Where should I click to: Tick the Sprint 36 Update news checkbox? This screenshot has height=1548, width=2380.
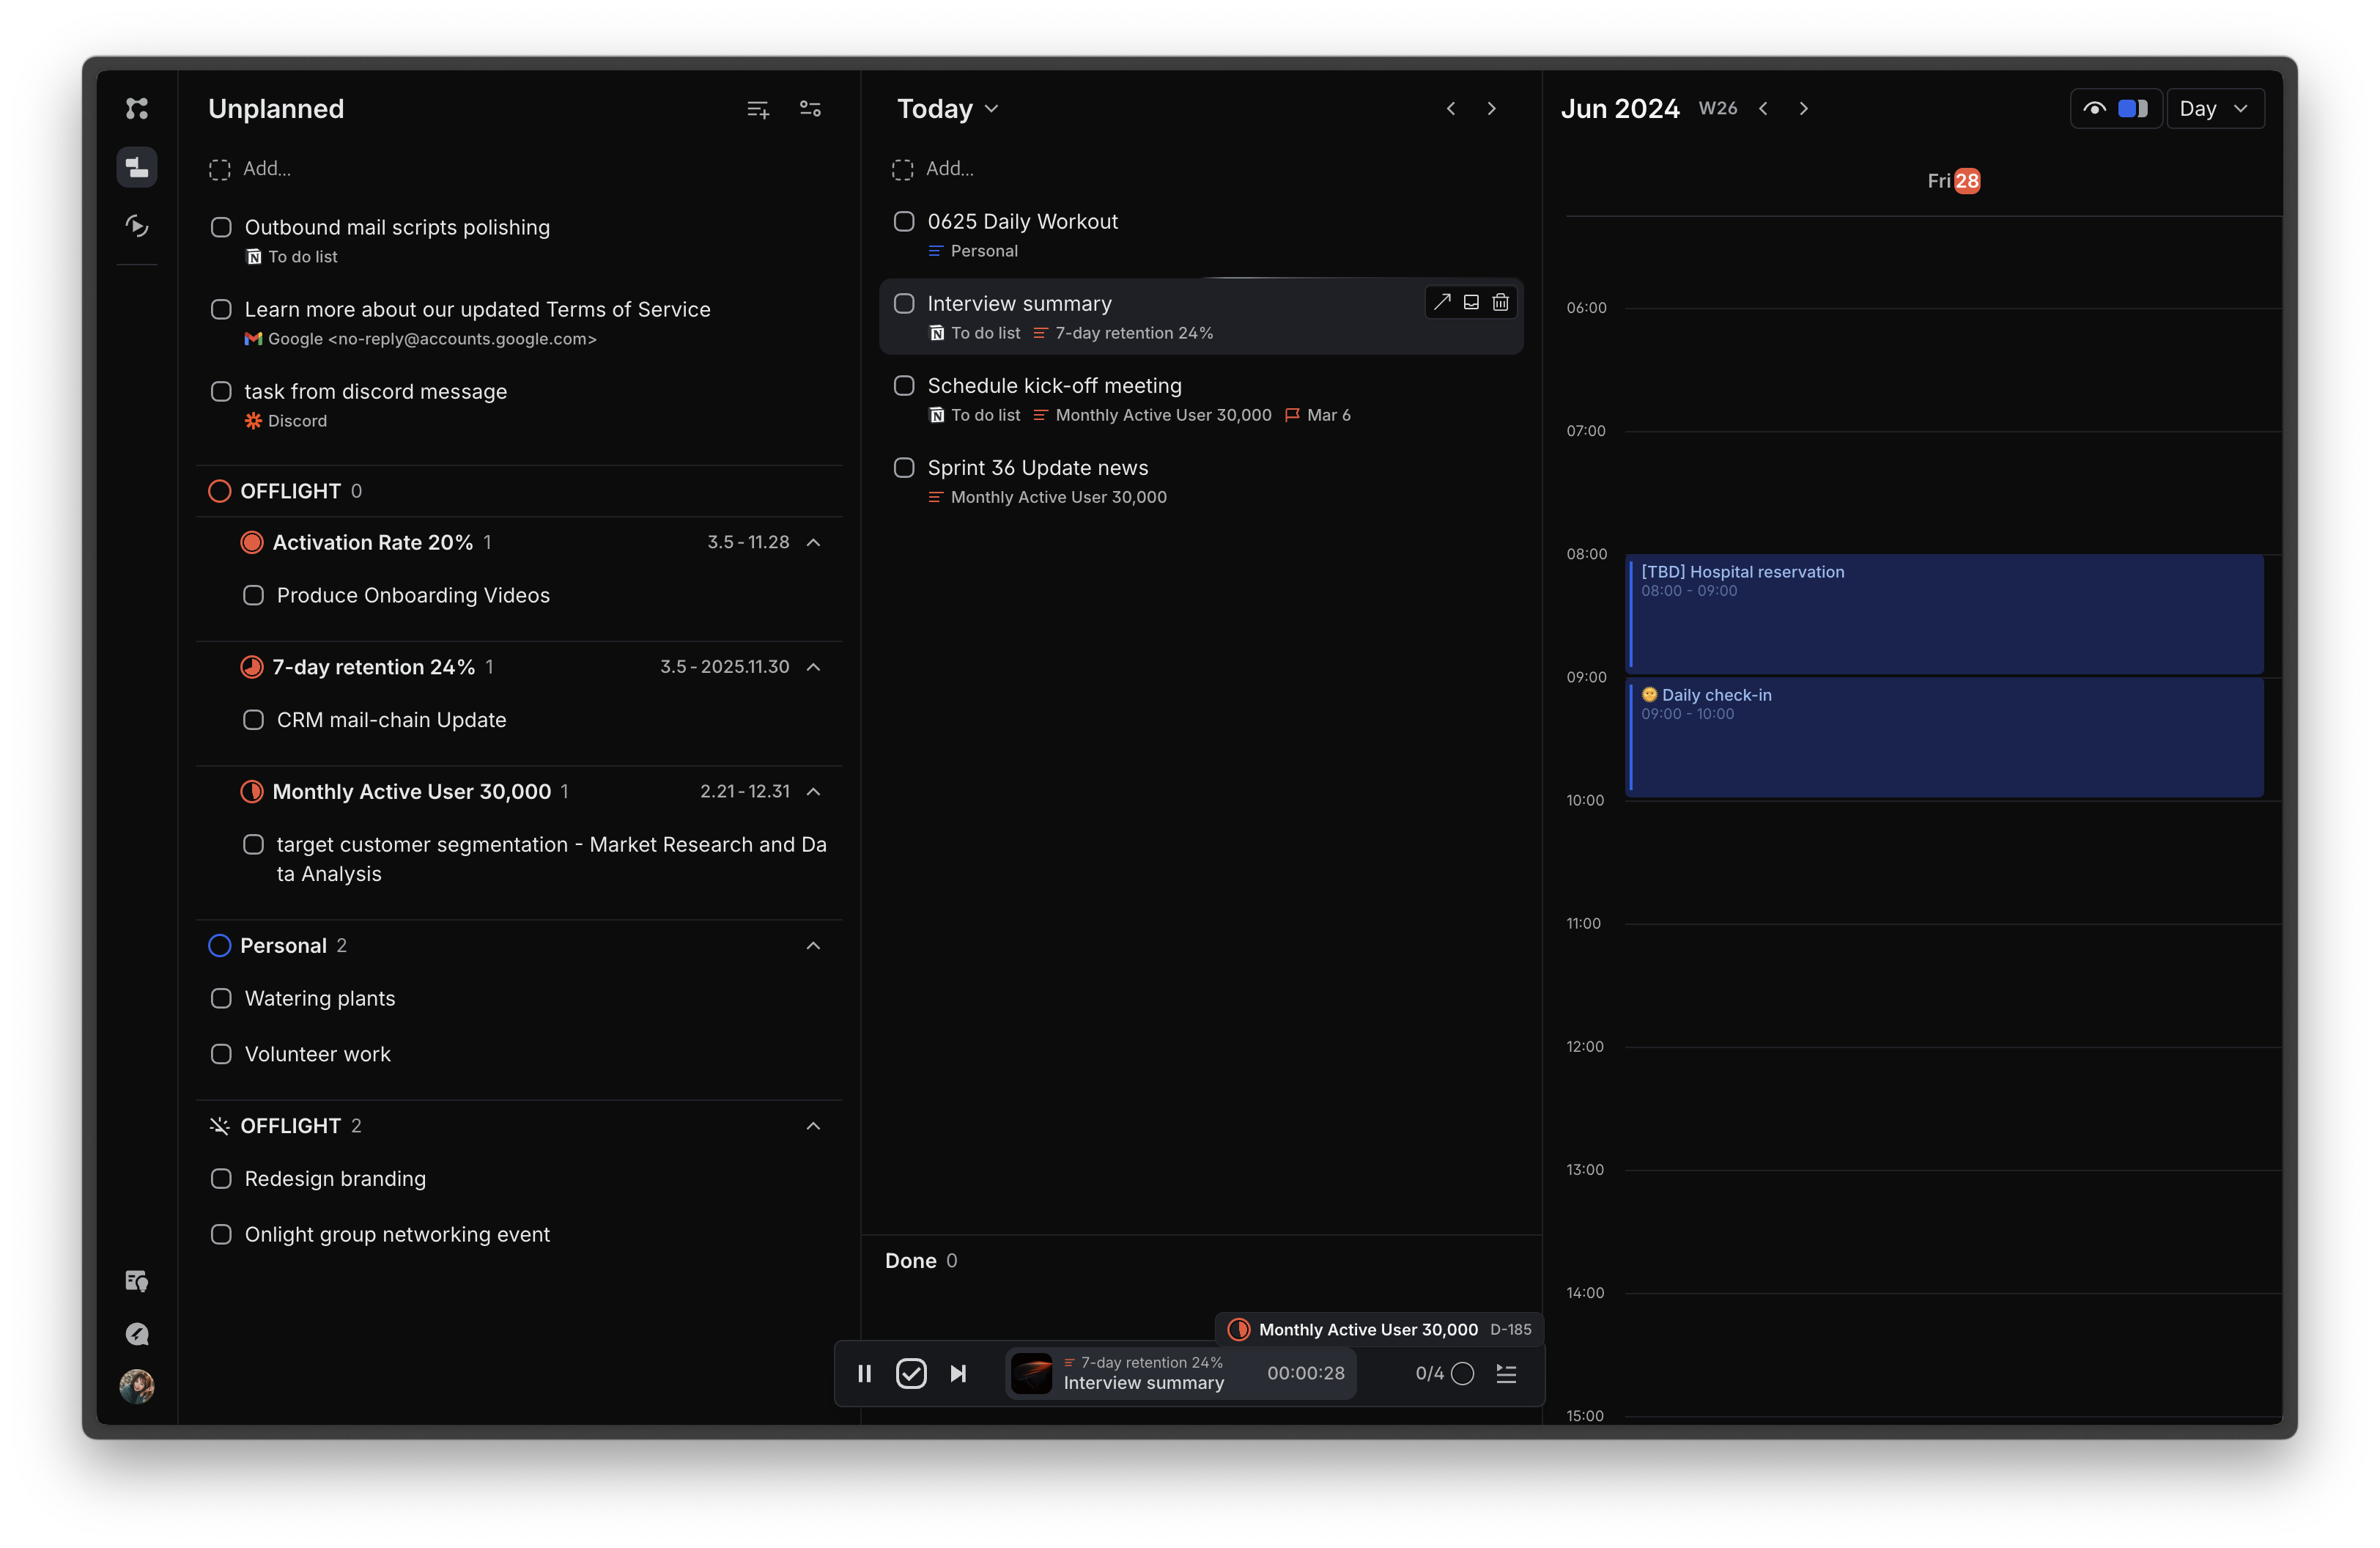point(904,467)
